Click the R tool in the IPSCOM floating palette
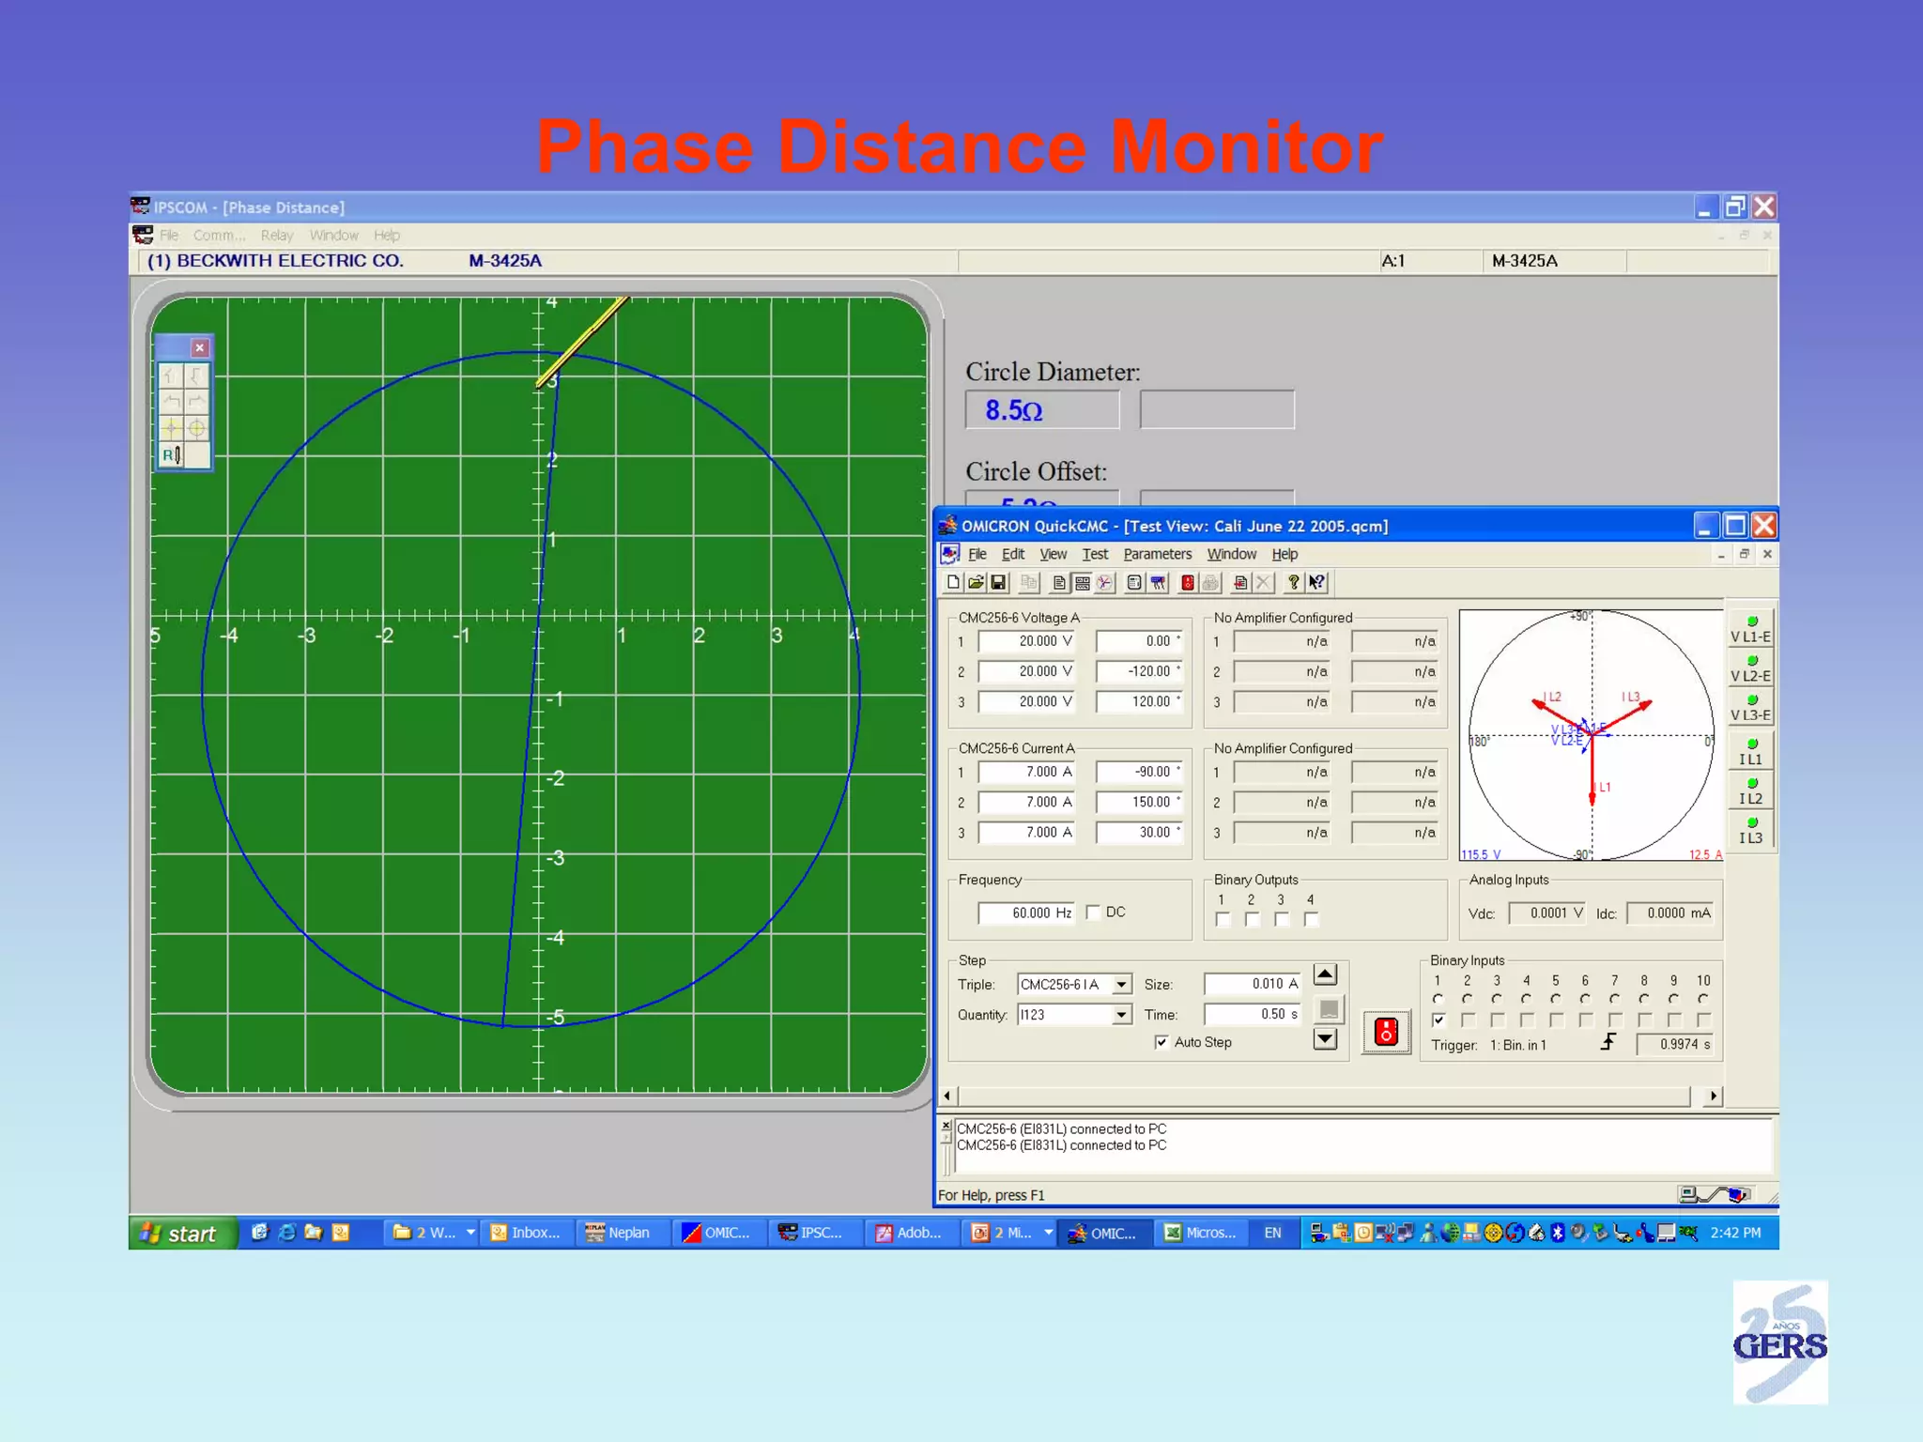 tap(171, 455)
